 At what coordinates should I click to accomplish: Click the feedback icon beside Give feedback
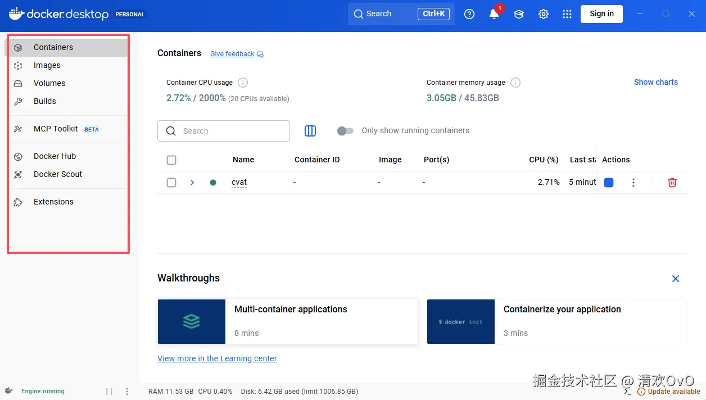(260, 54)
